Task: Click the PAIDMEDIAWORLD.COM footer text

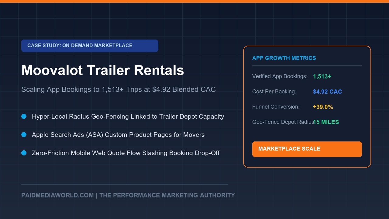Action: (128, 195)
